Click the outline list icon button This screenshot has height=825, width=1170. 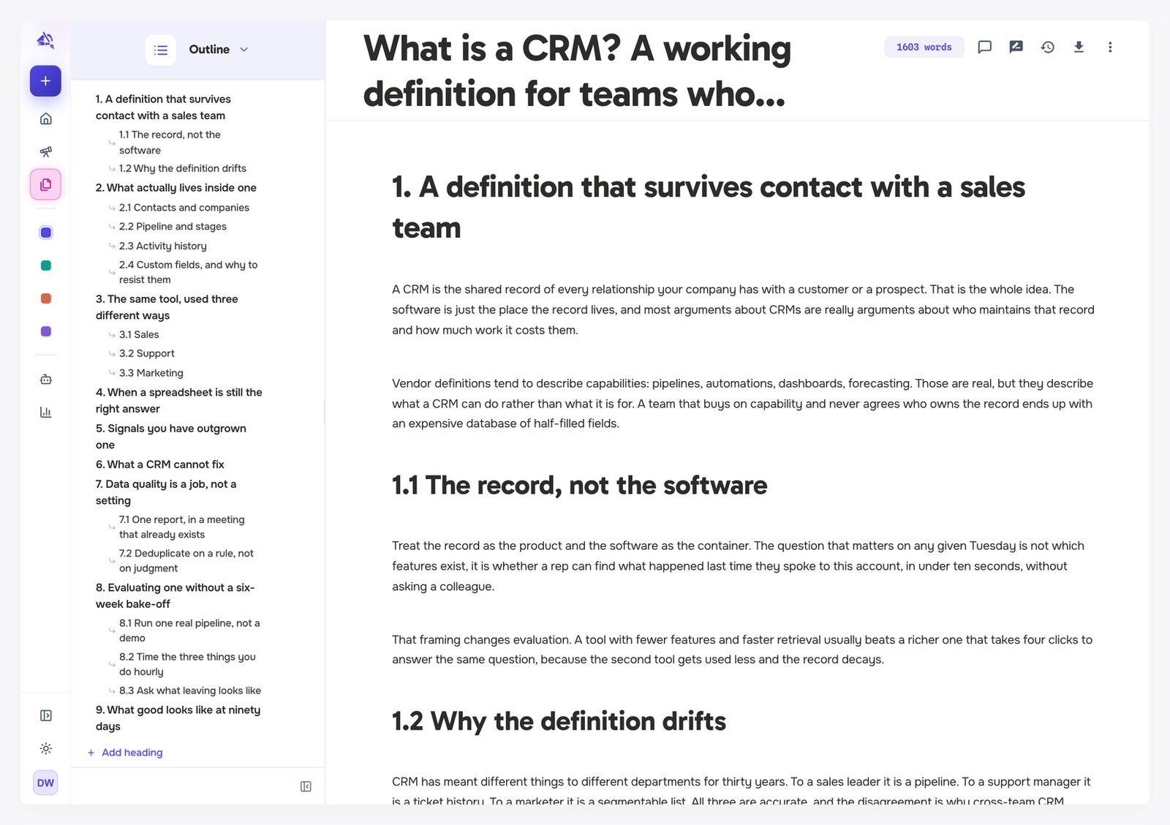[x=161, y=50]
